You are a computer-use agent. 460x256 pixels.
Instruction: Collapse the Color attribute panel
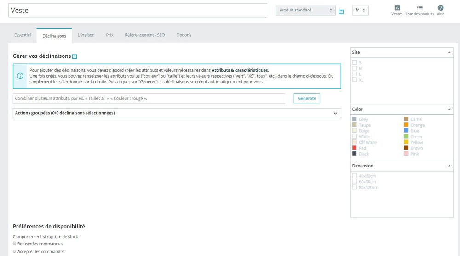[449, 109]
